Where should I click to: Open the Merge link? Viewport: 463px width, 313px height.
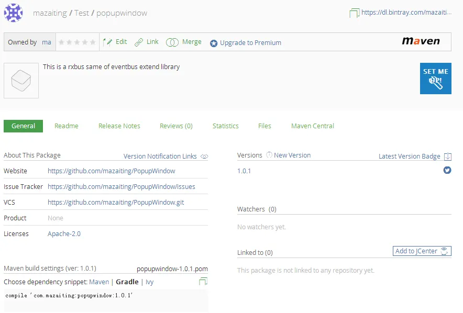point(192,42)
